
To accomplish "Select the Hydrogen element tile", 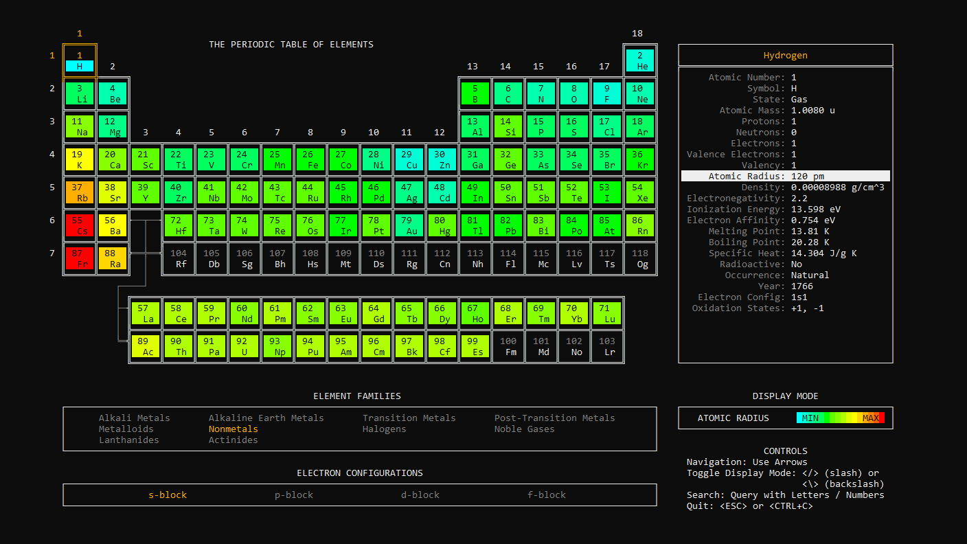I will pyautogui.click(x=79, y=60).
